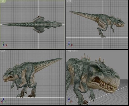Viewport: 129px width, 106px height.
Task: Click the axis gizmo in Perspective viewport
Action: [x=70, y=101]
